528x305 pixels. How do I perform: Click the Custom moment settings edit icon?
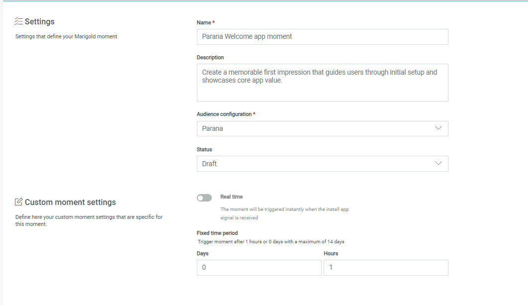coord(19,202)
